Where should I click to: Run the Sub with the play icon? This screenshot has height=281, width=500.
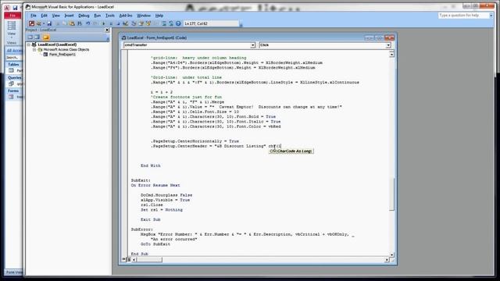click(x=103, y=23)
